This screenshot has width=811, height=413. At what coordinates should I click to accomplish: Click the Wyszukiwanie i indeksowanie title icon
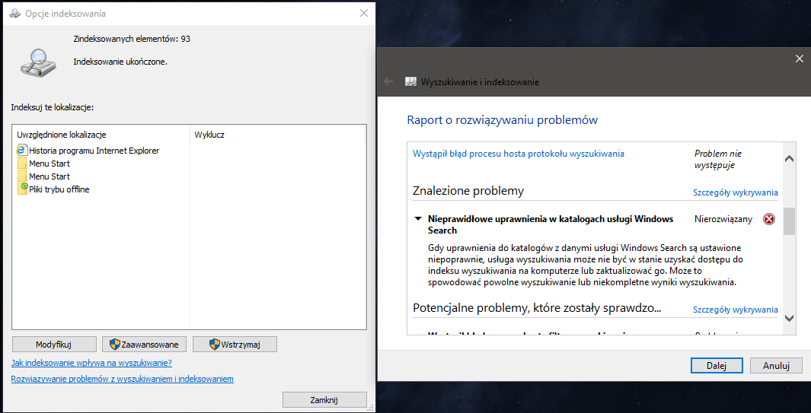click(x=410, y=81)
